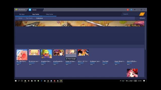Click the Angry Birds app title
The image size is (161, 90).
tap(120, 61)
